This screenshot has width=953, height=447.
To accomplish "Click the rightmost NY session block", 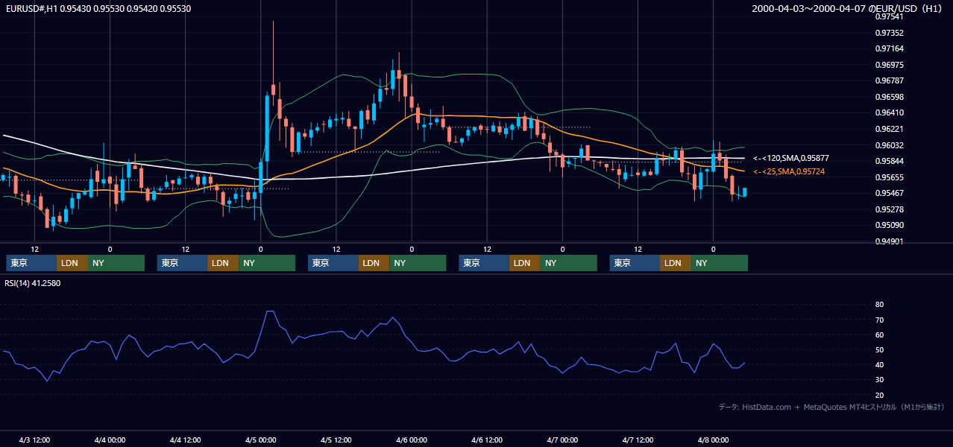I will (x=720, y=263).
